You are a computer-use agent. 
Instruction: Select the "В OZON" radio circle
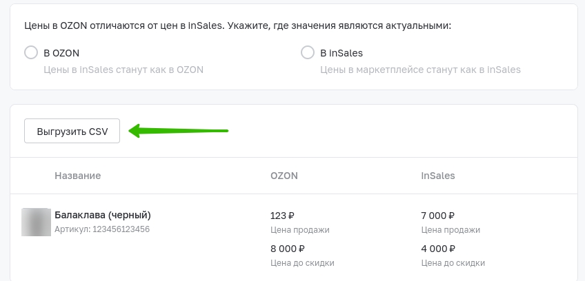pos(31,52)
